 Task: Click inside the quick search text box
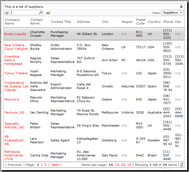(24, 13)
